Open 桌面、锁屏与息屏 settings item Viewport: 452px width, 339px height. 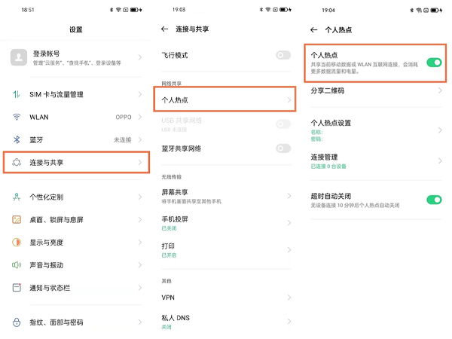pyautogui.click(x=75, y=220)
